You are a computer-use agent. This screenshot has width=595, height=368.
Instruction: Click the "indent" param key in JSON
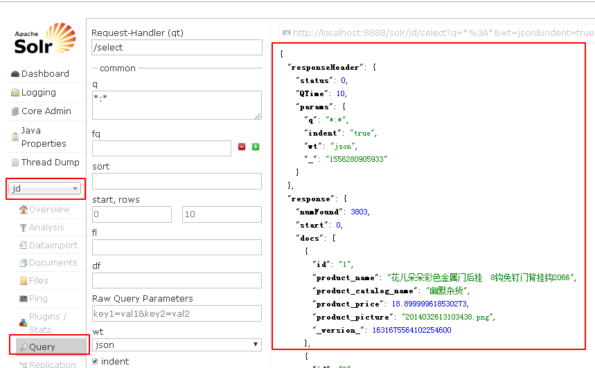click(x=323, y=133)
